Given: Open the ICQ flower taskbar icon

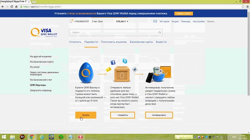Looking at the screenshot, I should [x=61, y=137].
